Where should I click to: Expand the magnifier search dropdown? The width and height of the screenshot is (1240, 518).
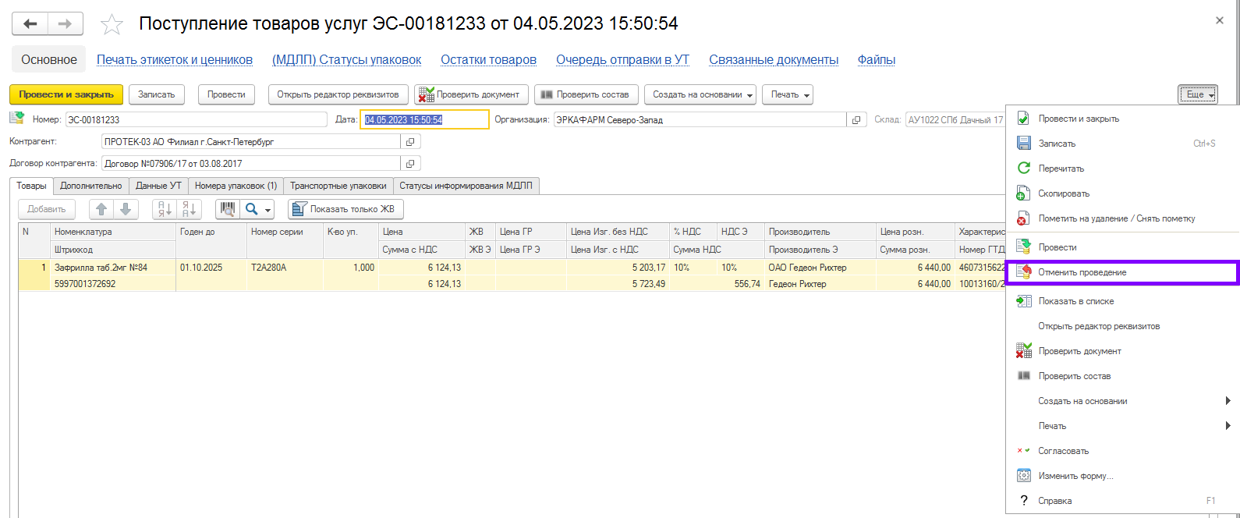257,209
